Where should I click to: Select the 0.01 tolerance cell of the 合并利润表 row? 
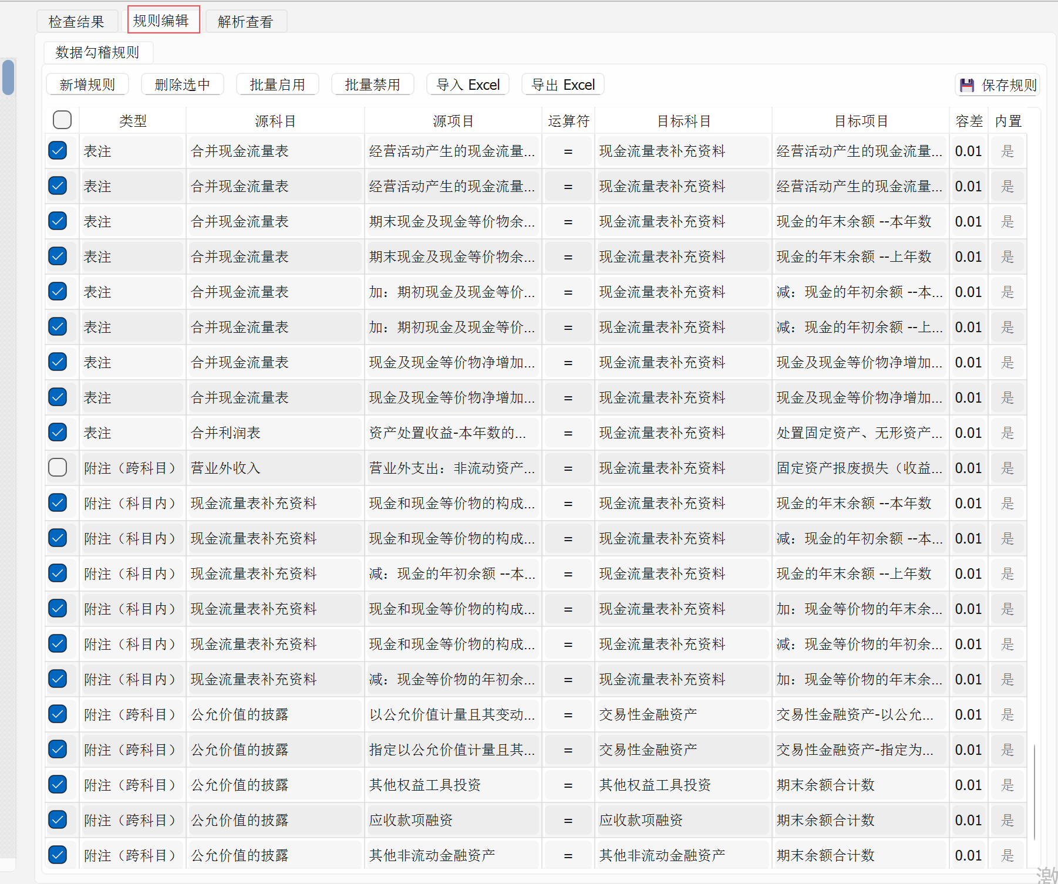coord(968,433)
